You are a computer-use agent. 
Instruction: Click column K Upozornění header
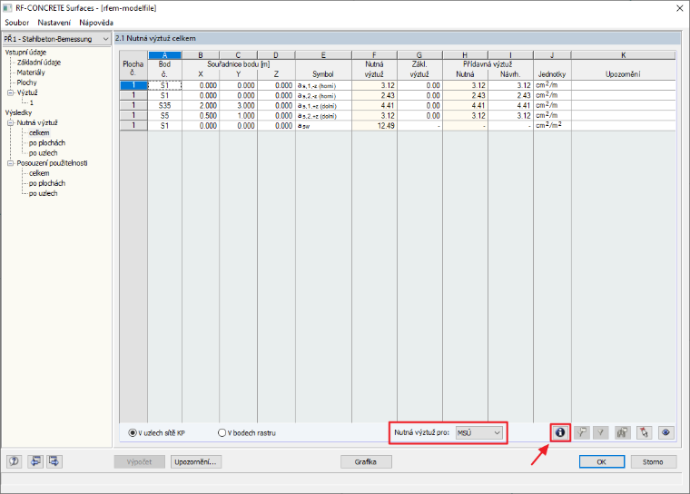623,74
